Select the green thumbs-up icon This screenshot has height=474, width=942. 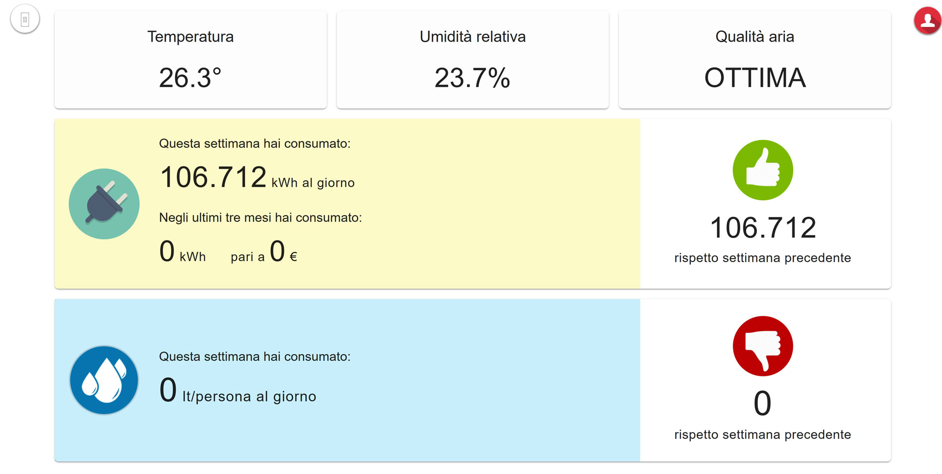point(762,170)
